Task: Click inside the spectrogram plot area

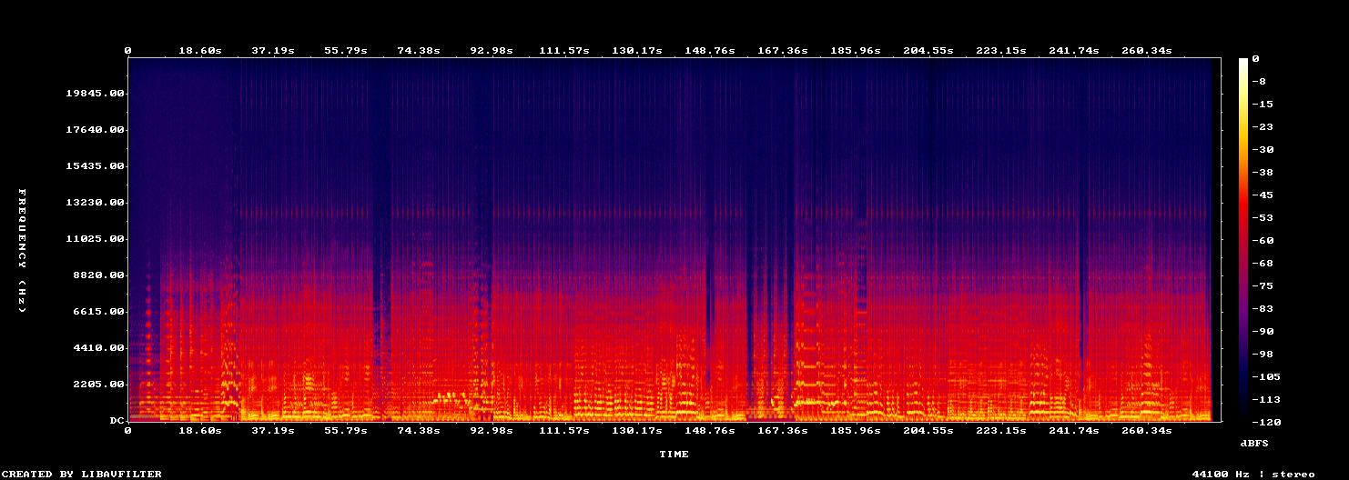Action: [x=674, y=240]
